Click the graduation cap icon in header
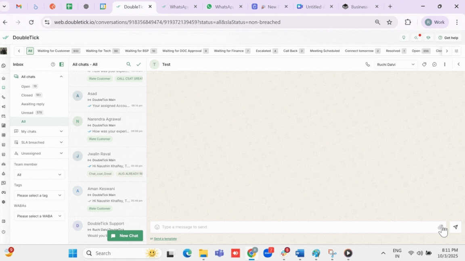Image resolution: width=465 pixels, height=261 pixels. point(428,38)
